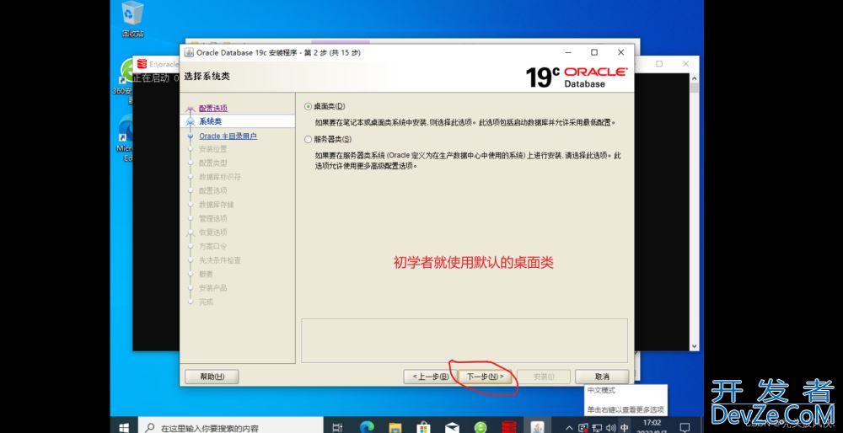
Task: Click the 管理选项 step in sidebar
Action: pos(213,219)
